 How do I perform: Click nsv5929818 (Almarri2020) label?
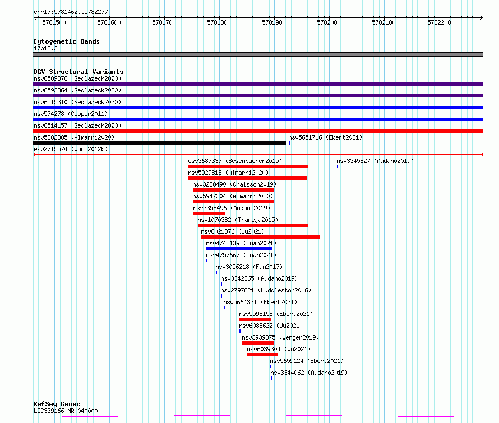228,173
